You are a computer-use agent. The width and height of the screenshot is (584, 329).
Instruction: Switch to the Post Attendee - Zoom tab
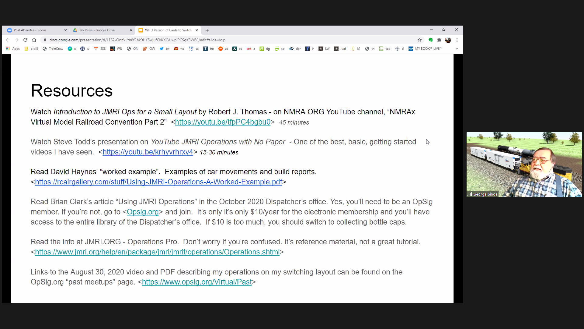tap(30, 30)
